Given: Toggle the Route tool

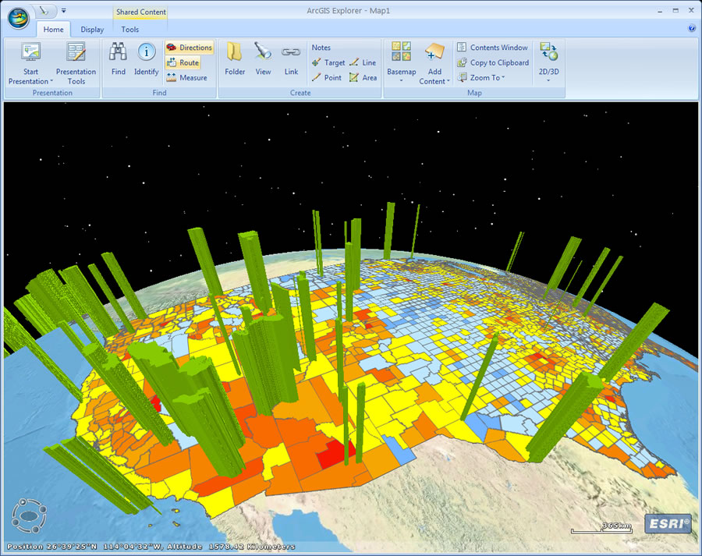Looking at the screenshot, I should [183, 62].
